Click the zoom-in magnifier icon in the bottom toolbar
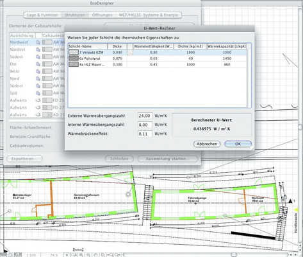 point(81,255)
